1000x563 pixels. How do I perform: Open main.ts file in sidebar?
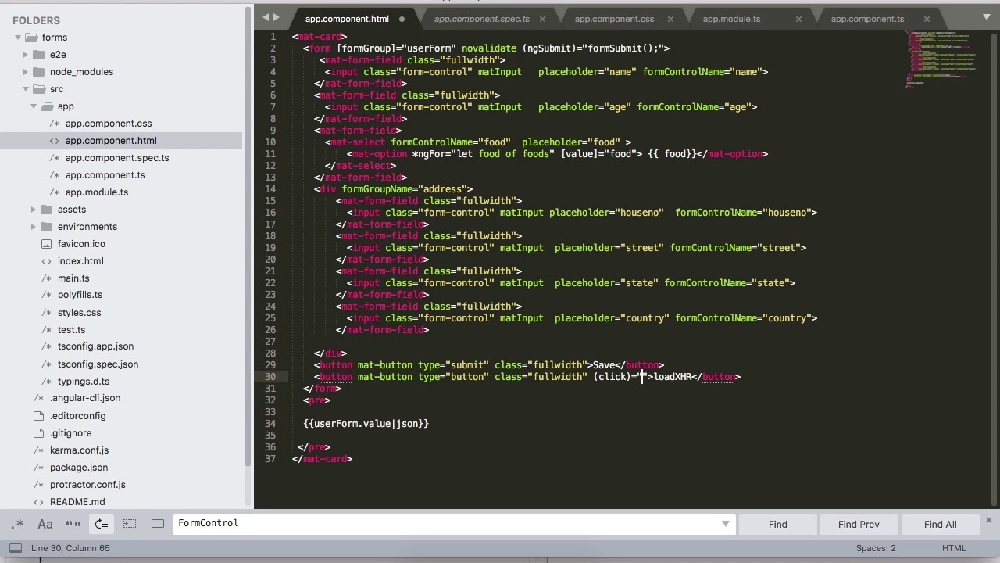tap(73, 278)
